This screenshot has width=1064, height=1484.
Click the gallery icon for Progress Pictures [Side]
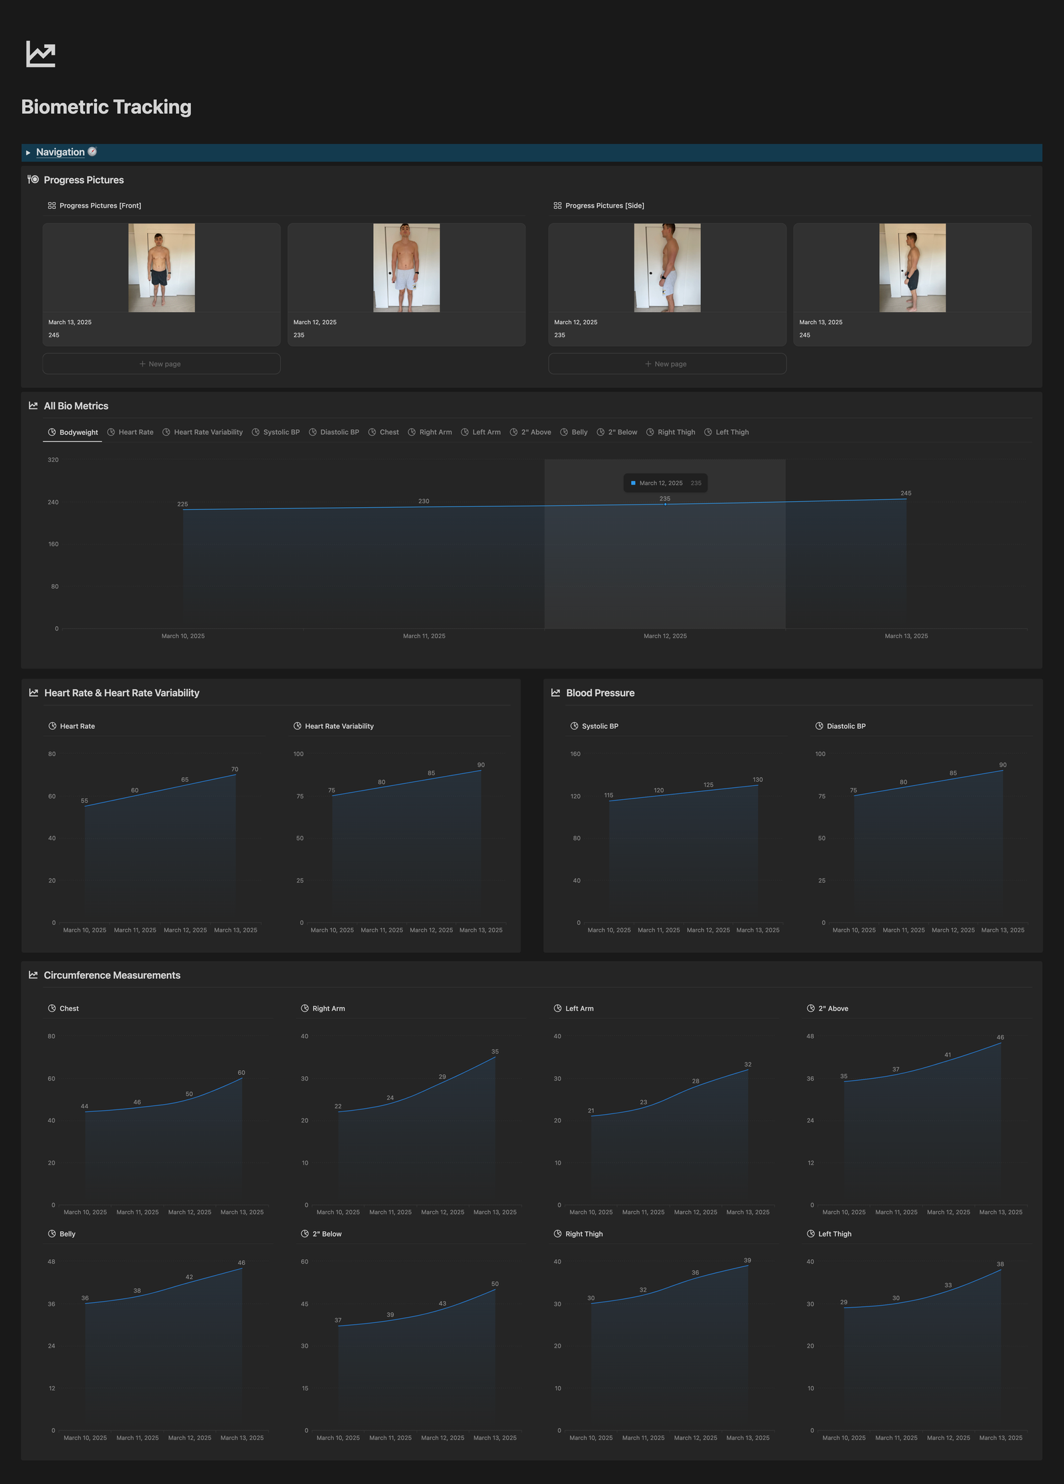[557, 206]
